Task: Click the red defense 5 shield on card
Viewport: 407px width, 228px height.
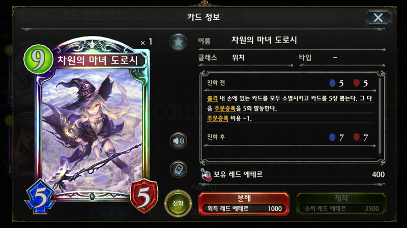Action: point(144,196)
